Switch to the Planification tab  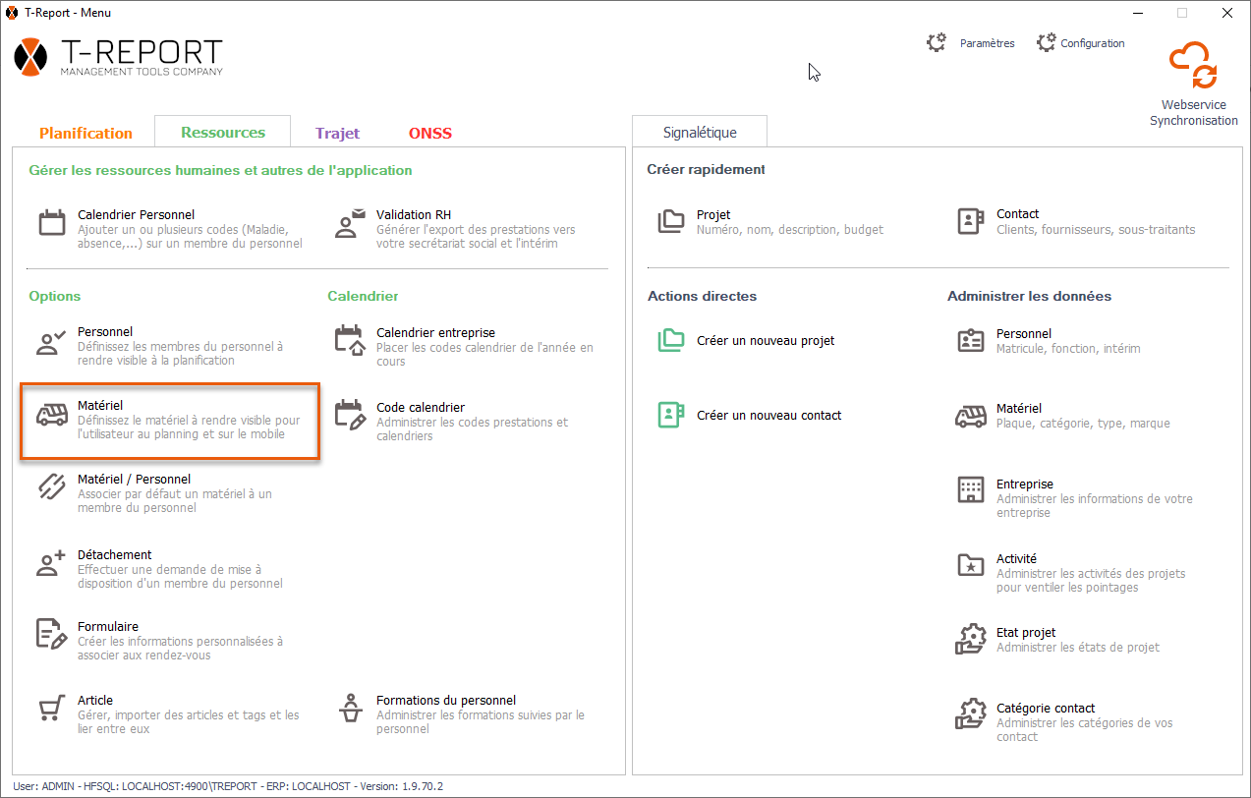[x=85, y=133]
